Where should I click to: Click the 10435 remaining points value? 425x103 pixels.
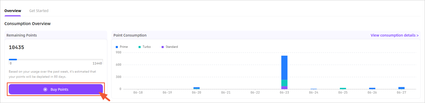coord(16,47)
